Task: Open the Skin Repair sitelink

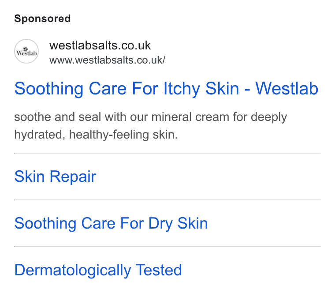Action: pos(55,177)
